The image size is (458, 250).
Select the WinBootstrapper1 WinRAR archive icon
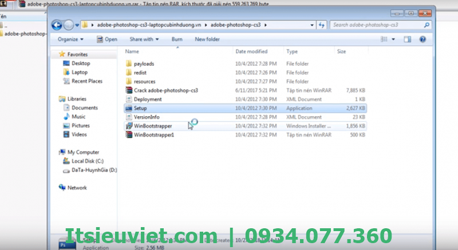tap(129, 135)
